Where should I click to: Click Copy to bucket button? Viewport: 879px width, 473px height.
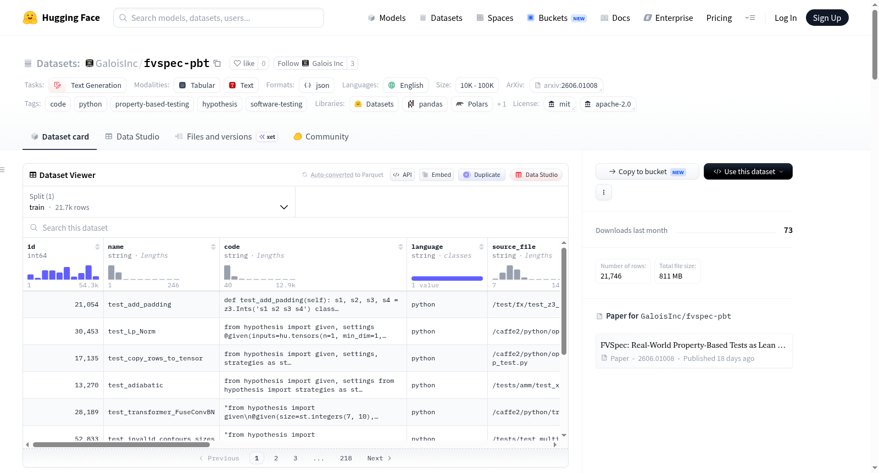[x=647, y=171]
